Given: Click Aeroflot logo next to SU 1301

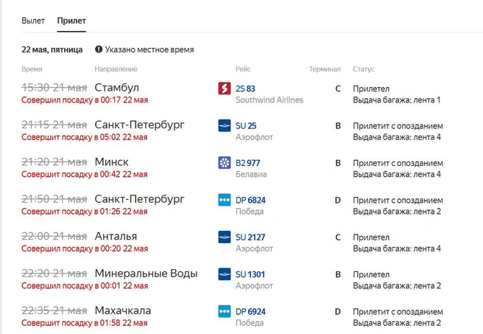Looking at the screenshot, I should (x=225, y=274).
